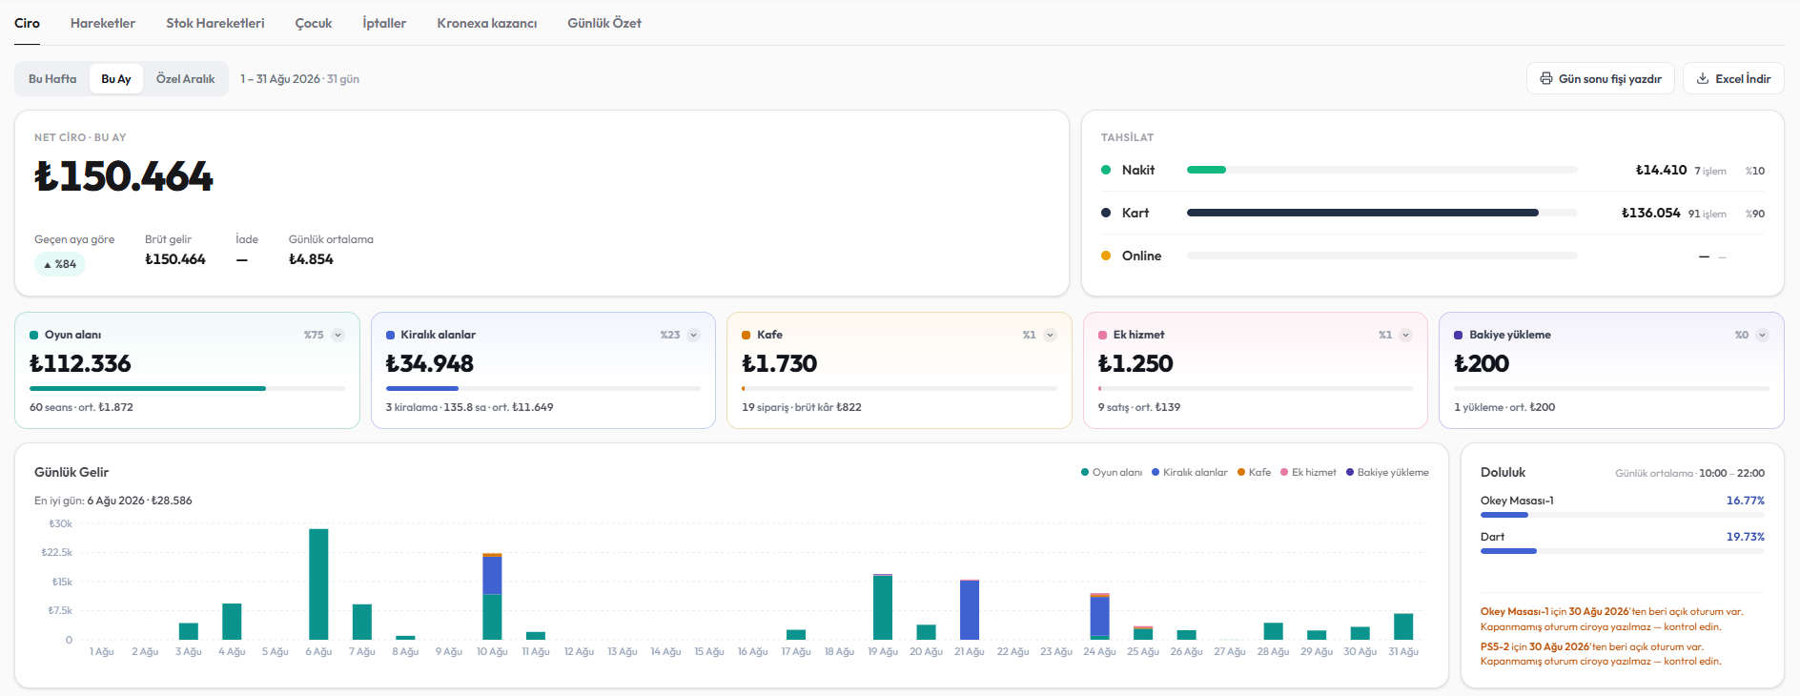1800x696 pixels.
Task: Choose the Özel Aralık period option
Action: [x=186, y=79]
